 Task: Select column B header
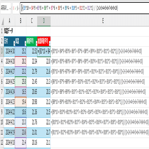(21, 21)
